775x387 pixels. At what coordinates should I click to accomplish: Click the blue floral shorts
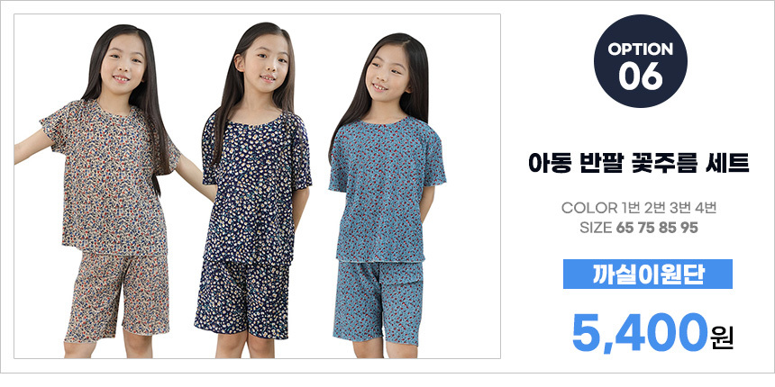[378, 302]
